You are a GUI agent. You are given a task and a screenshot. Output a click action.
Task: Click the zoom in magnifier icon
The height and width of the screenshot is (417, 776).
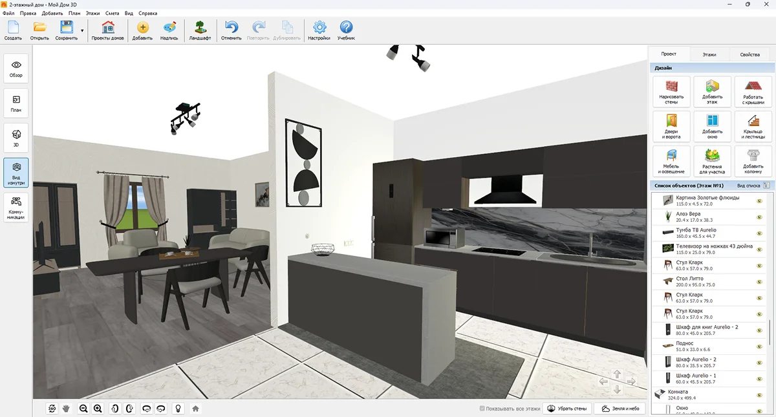tap(98, 409)
